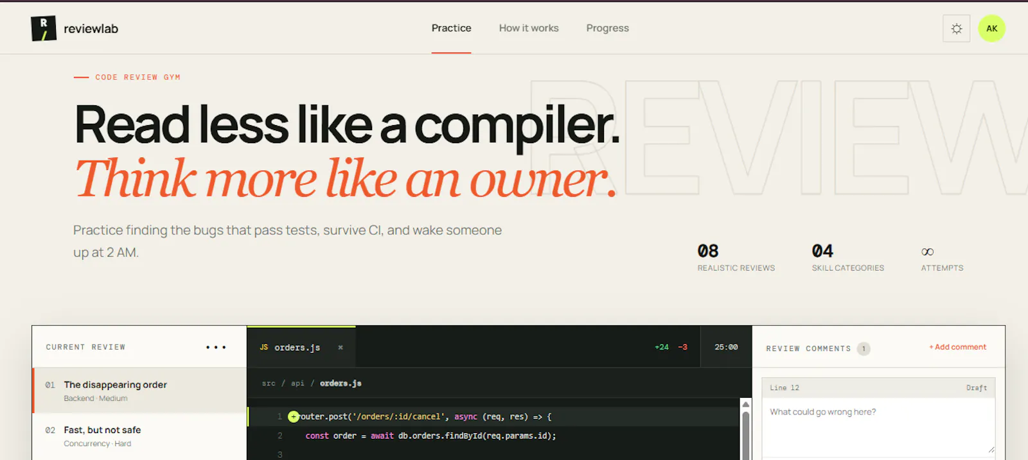Click the Backend · Medium tag under review 01
This screenshot has height=460, width=1028.
tap(96, 398)
